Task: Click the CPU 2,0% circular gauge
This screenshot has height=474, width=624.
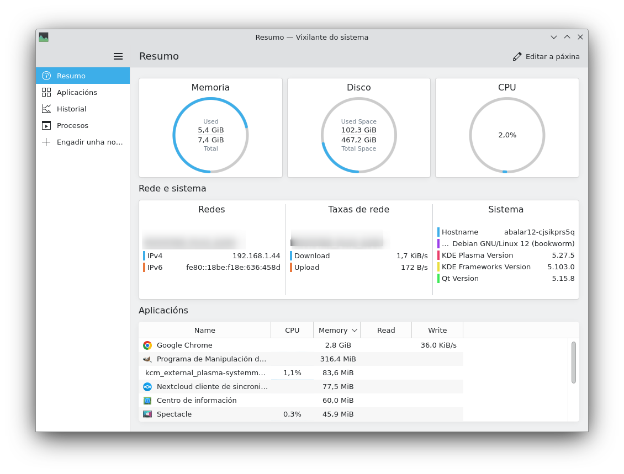Action: [x=507, y=135]
